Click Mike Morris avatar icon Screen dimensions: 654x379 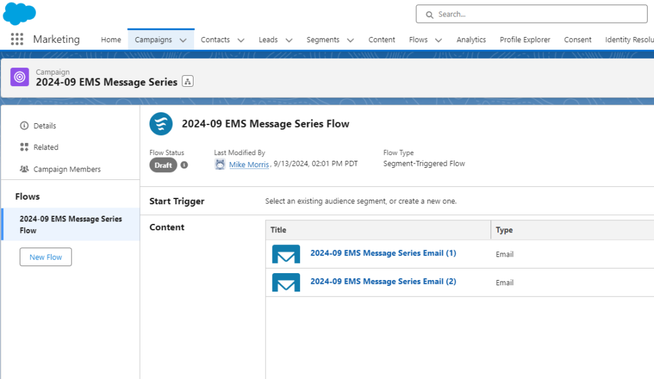tap(220, 164)
